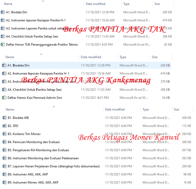
Task: Click Date modified header in the middle list
Action: coord(91,57)
